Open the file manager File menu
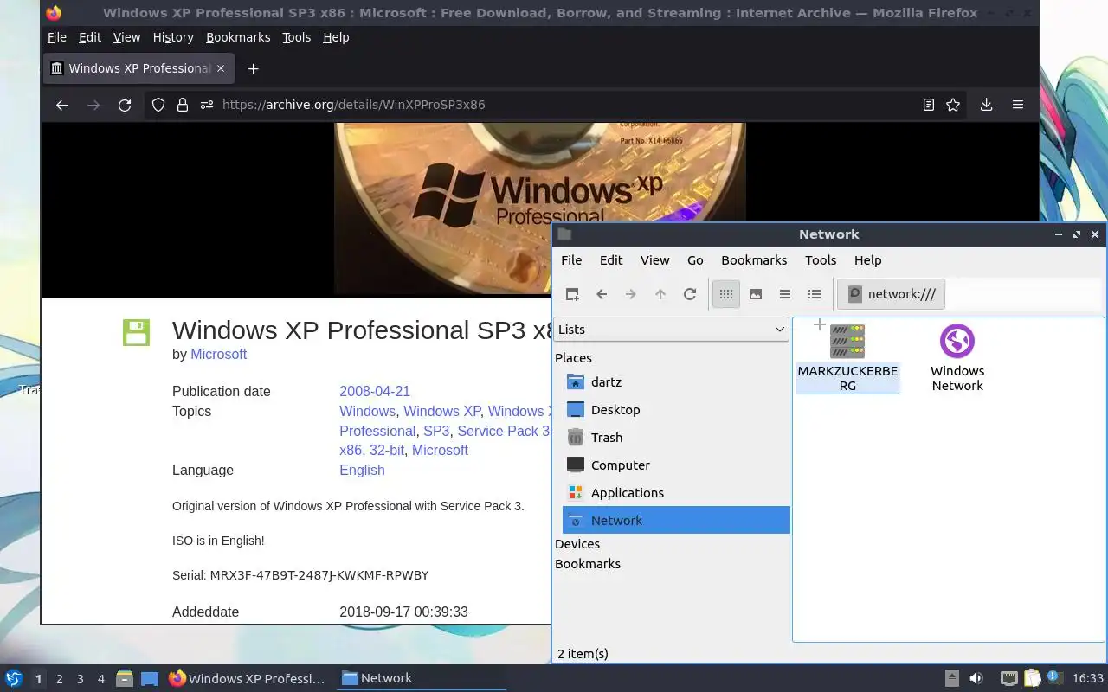This screenshot has width=1108, height=692. (x=571, y=260)
